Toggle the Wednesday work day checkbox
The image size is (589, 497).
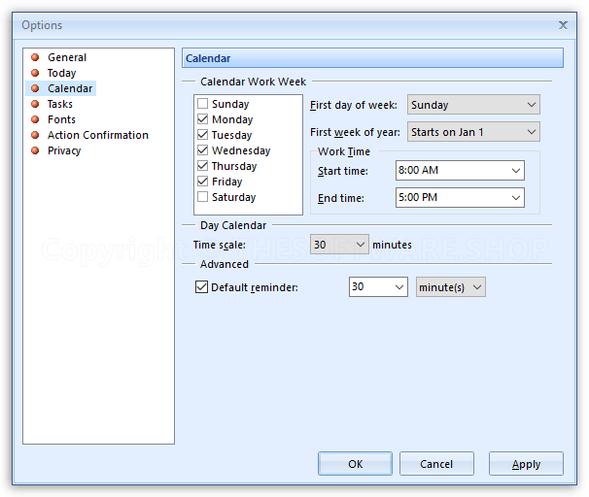pos(202,150)
